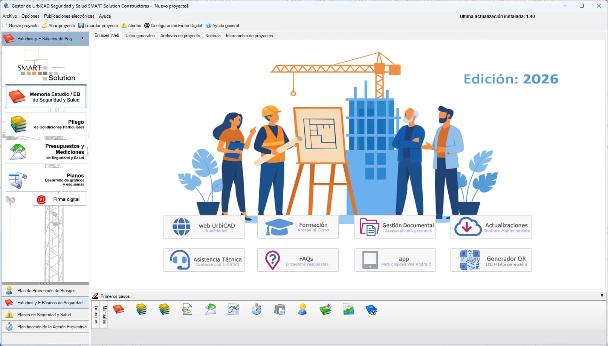Screen dimensions: 608x346
Task: Open the Opciones menu
Action: pos(30,16)
